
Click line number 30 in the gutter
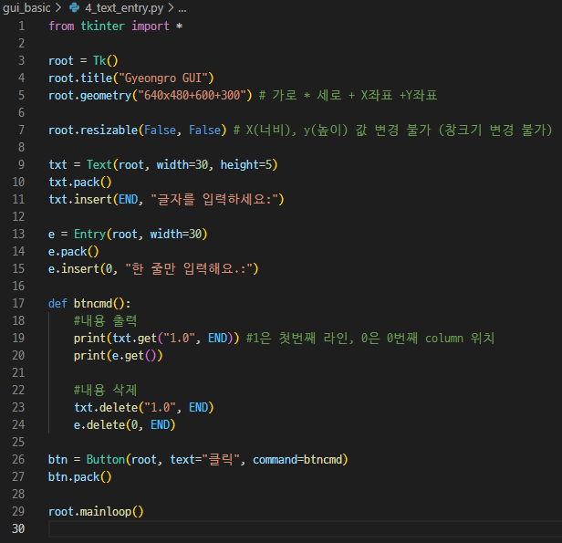[x=18, y=528]
